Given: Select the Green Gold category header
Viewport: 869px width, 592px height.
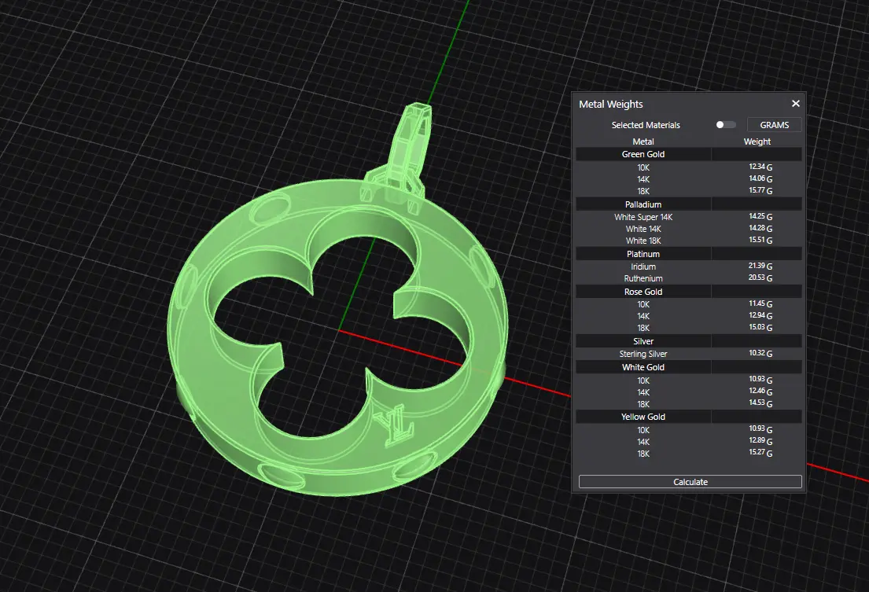Looking at the screenshot, I should (689, 154).
